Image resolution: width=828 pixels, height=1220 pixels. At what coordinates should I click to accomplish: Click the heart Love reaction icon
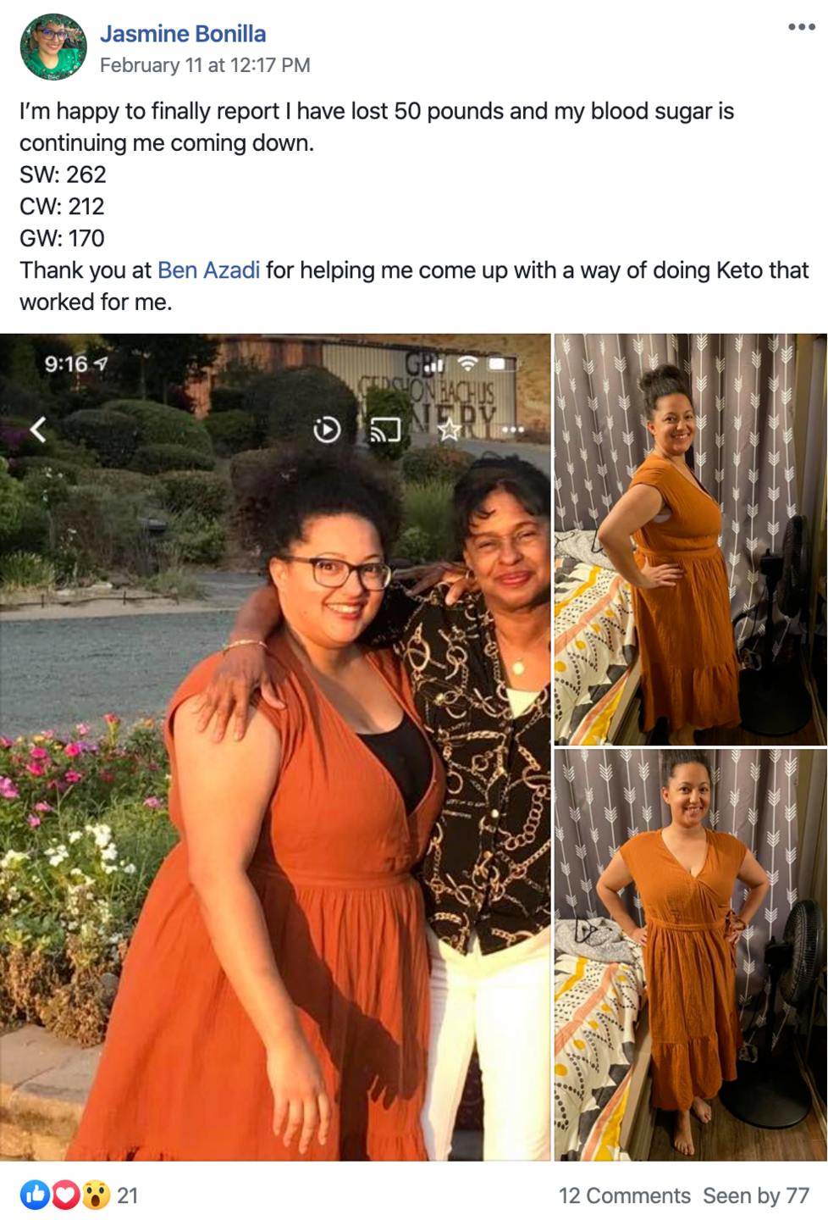click(x=65, y=1195)
